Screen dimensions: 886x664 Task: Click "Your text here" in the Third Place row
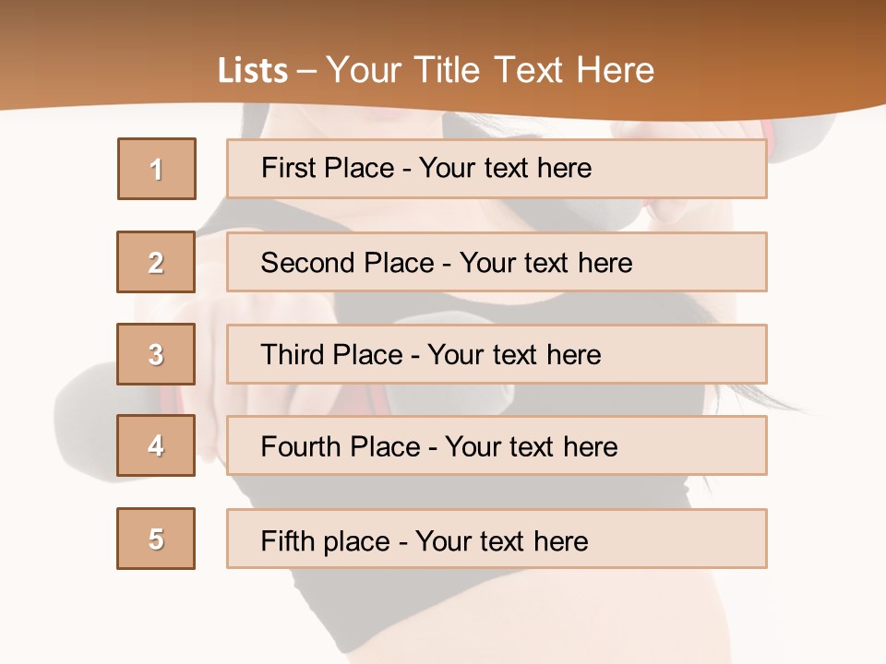click(514, 355)
